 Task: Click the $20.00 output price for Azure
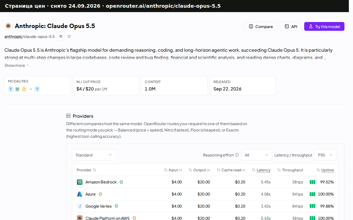pos(204,194)
